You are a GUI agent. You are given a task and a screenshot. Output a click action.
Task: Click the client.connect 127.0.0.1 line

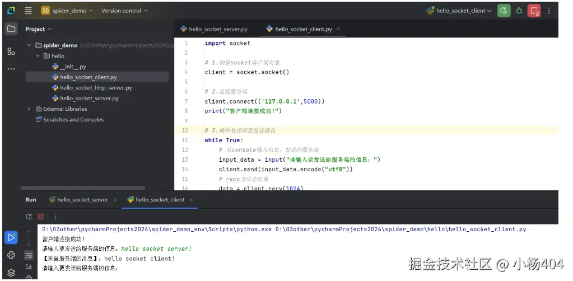pyautogui.click(x=264, y=101)
